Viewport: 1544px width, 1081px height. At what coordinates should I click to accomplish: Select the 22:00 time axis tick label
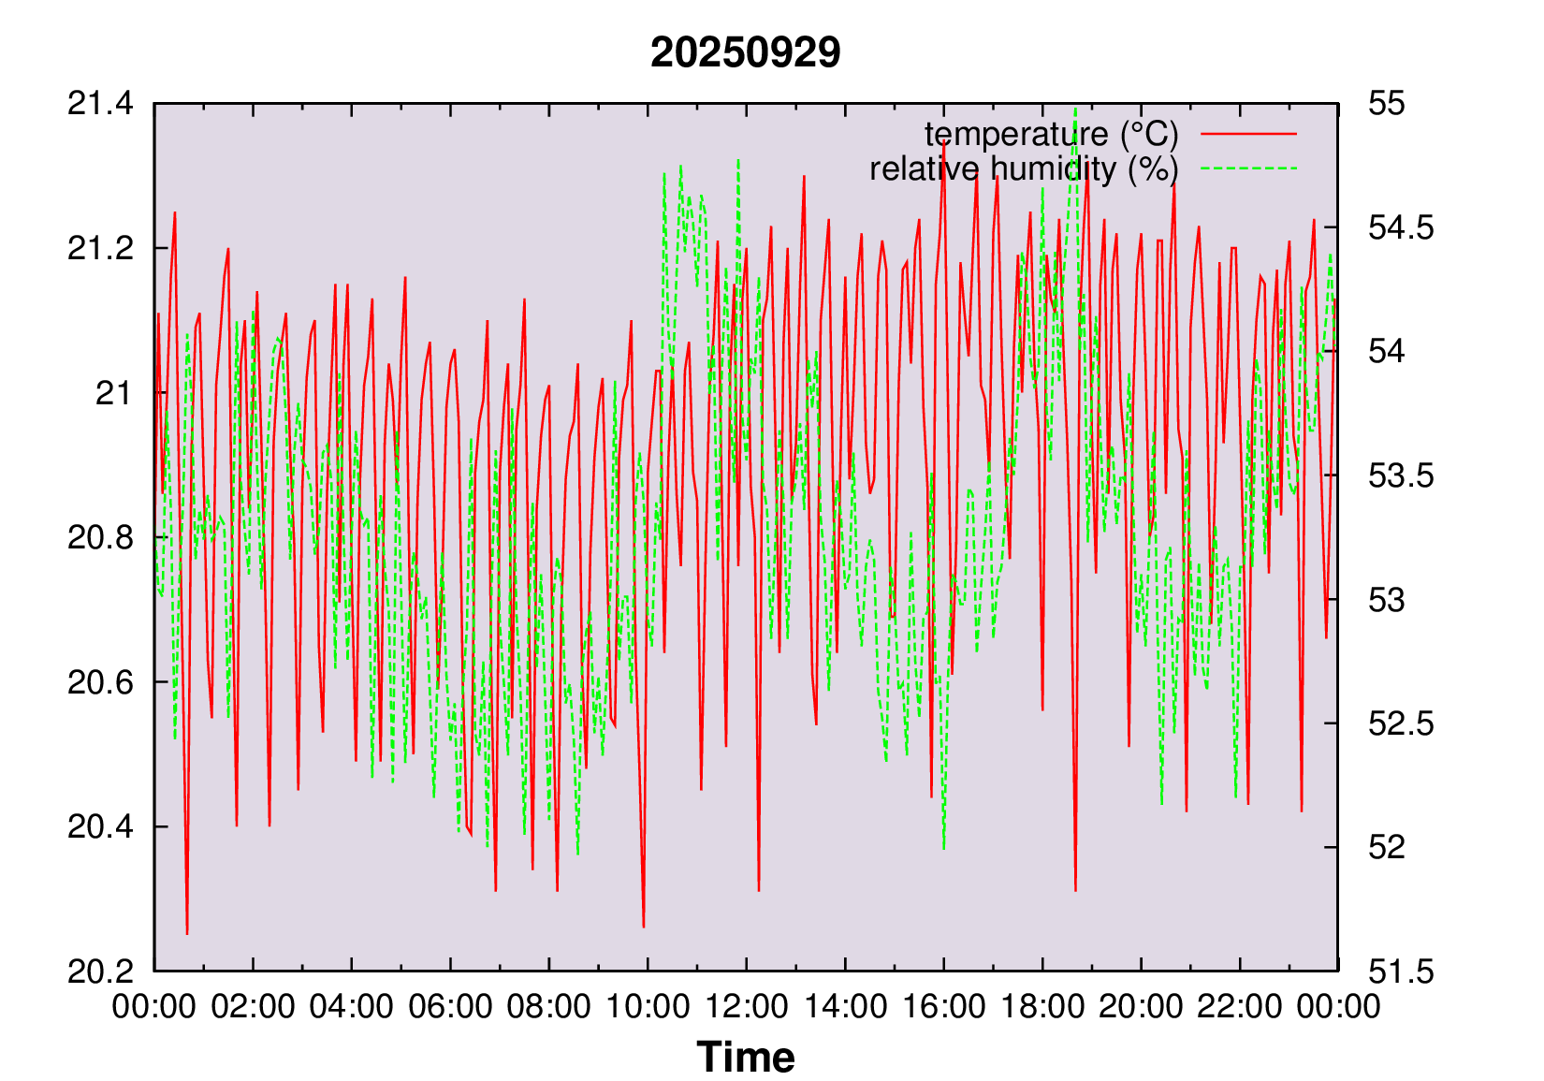coord(1240,1007)
